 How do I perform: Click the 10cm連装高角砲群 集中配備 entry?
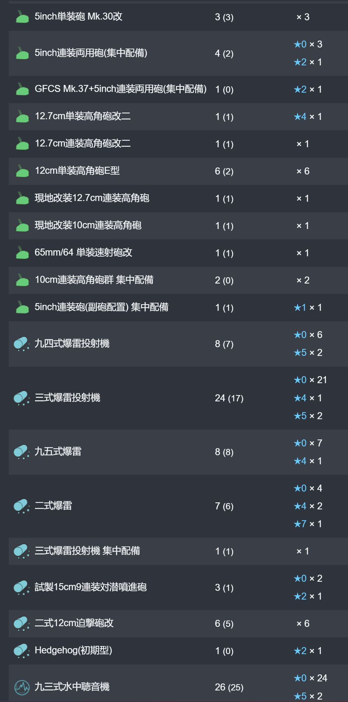[94, 280]
